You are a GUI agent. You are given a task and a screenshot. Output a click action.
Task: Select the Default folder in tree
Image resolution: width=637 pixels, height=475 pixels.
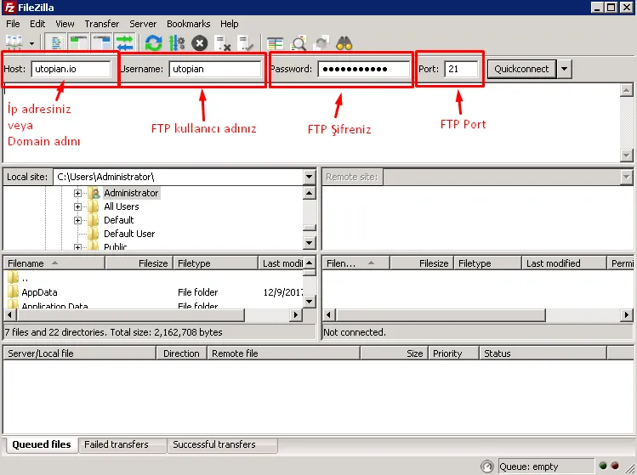tap(118, 220)
